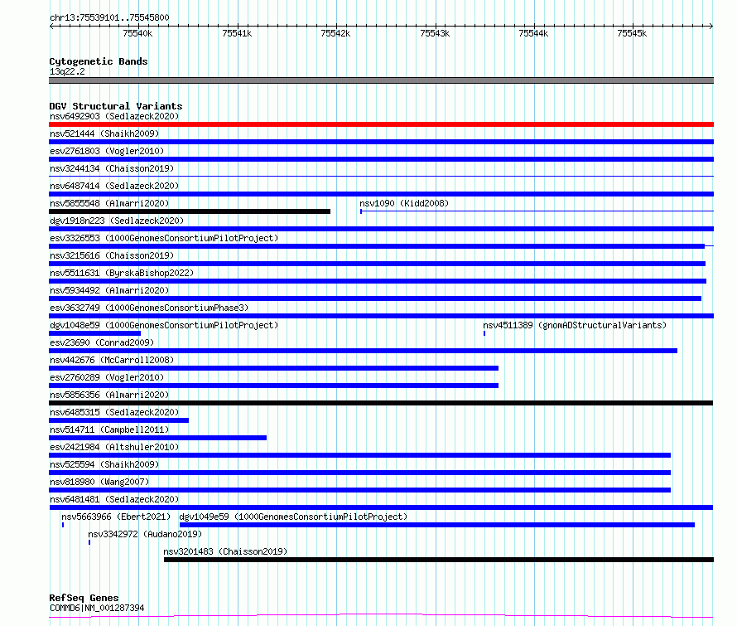
Task: Open nsv3201483 (Chaisson2019) label
Action: [x=225, y=551]
